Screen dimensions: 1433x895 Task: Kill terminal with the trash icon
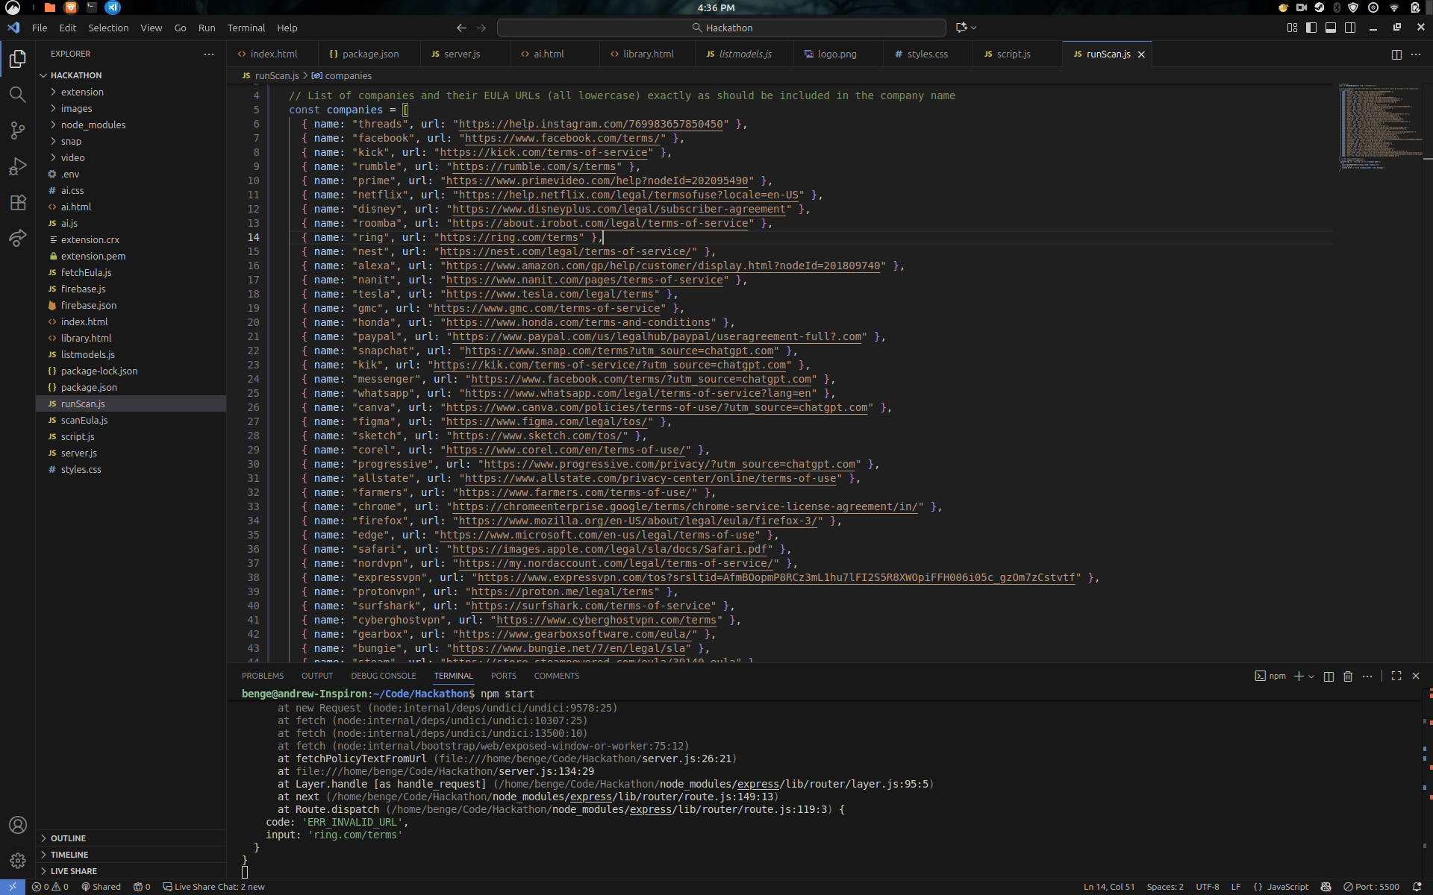pyautogui.click(x=1348, y=676)
